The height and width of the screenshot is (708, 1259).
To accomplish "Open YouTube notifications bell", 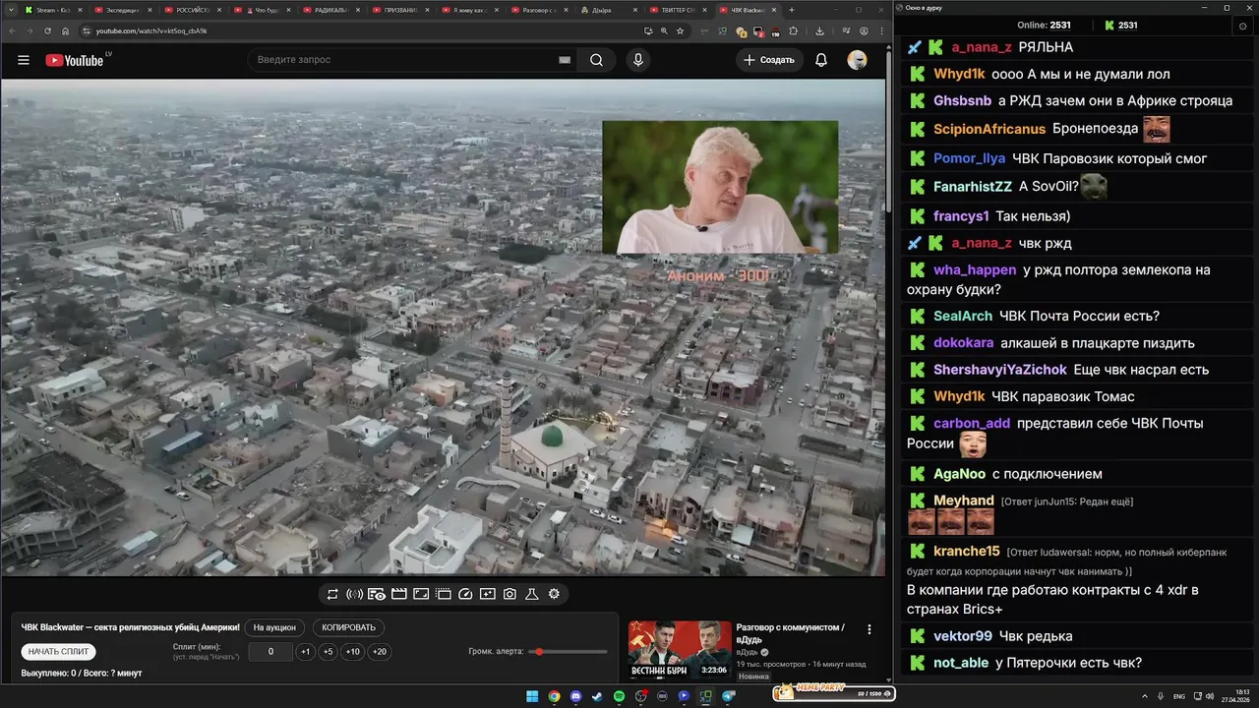I will point(821,60).
